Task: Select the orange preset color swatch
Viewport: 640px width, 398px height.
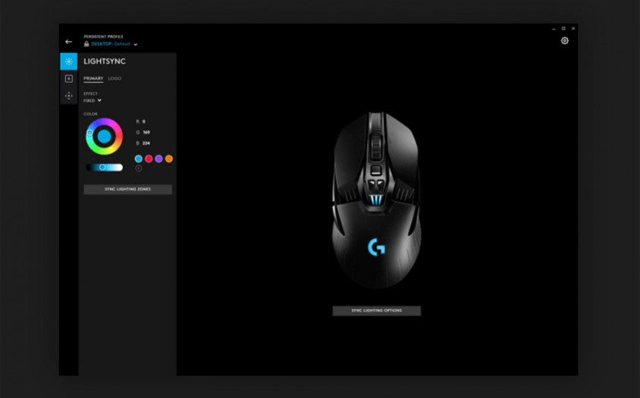Action: tap(168, 158)
